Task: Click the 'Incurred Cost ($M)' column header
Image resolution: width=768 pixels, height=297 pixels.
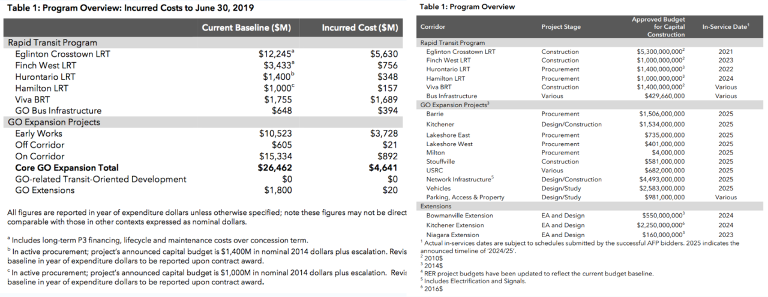Action: click(359, 28)
